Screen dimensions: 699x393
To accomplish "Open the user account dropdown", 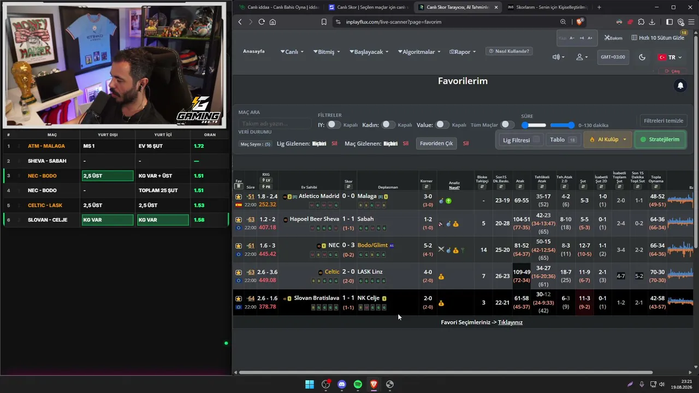I will (582, 57).
